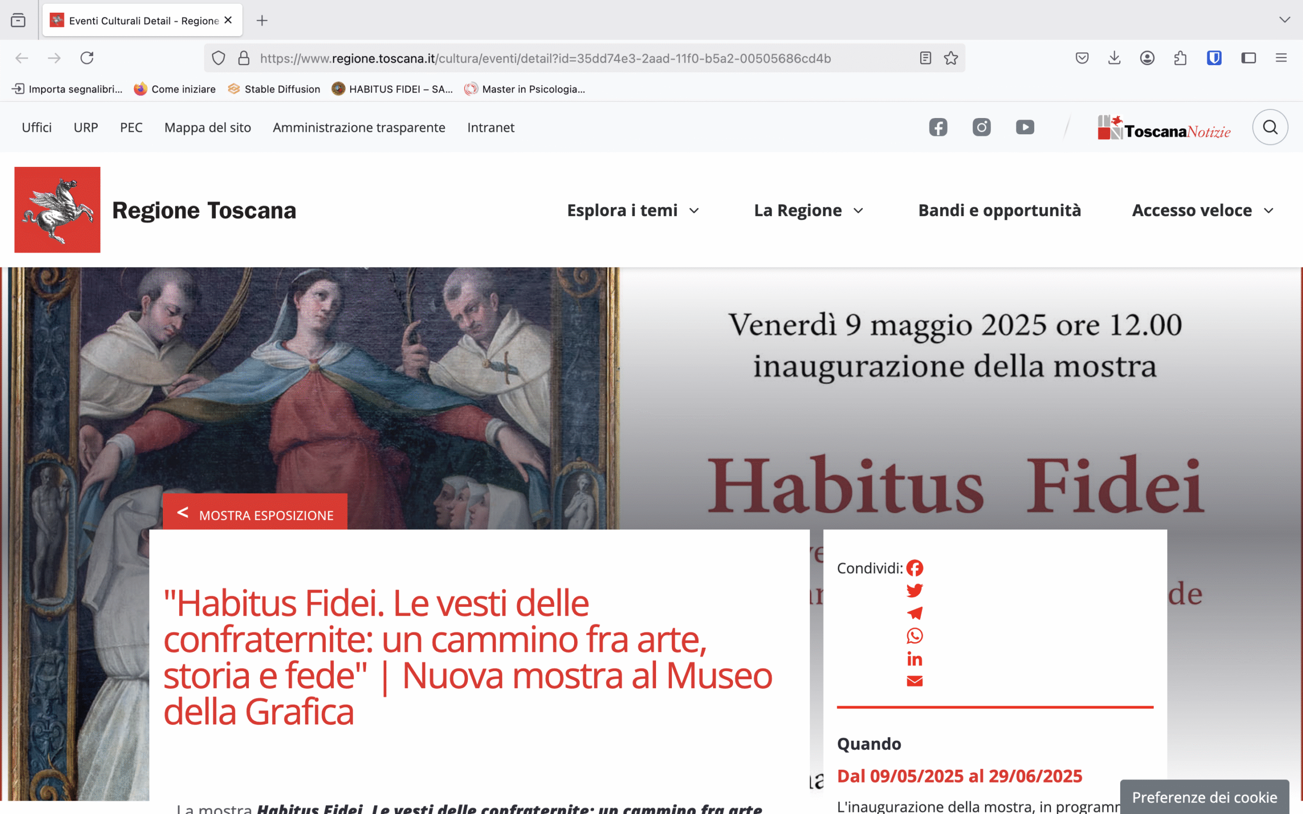Open Regione Toscana Instagram page in header
Screen dimensions: 1303x814
pos(981,127)
